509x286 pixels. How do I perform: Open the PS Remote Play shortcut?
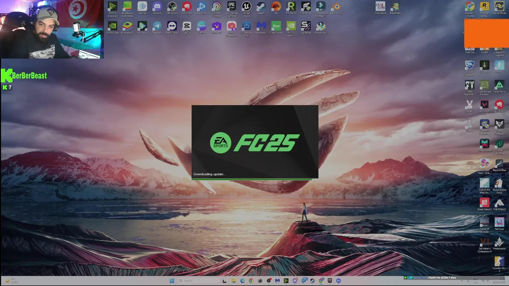pyautogui.click(x=246, y=29)
